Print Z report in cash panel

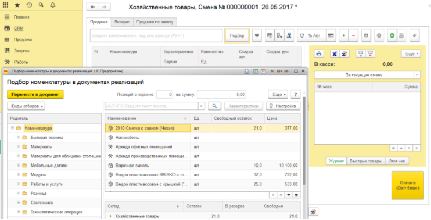[344, 54]
